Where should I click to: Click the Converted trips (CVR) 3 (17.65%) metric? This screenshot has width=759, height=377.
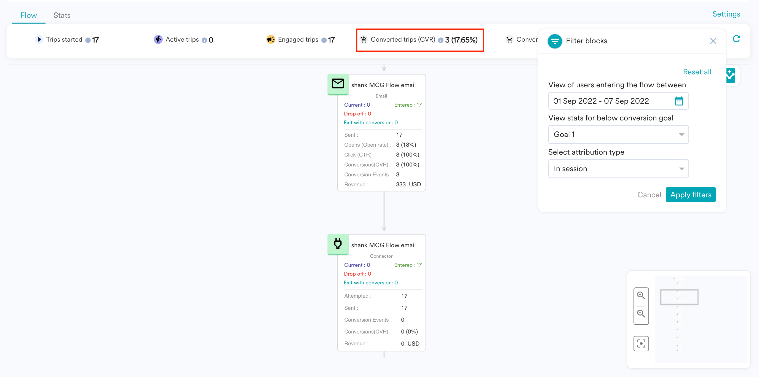click(x=420, y=40)
